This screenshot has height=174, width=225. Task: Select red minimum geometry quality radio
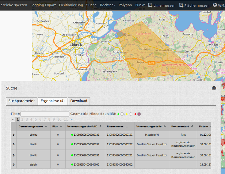coord(139,114)
